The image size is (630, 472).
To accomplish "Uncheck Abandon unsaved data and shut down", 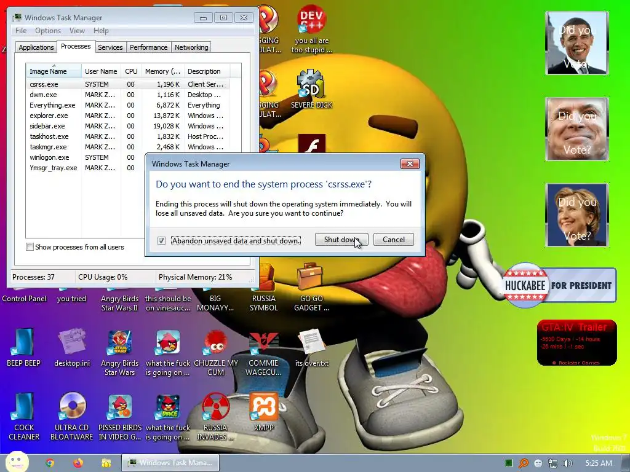I will point(162,240).
